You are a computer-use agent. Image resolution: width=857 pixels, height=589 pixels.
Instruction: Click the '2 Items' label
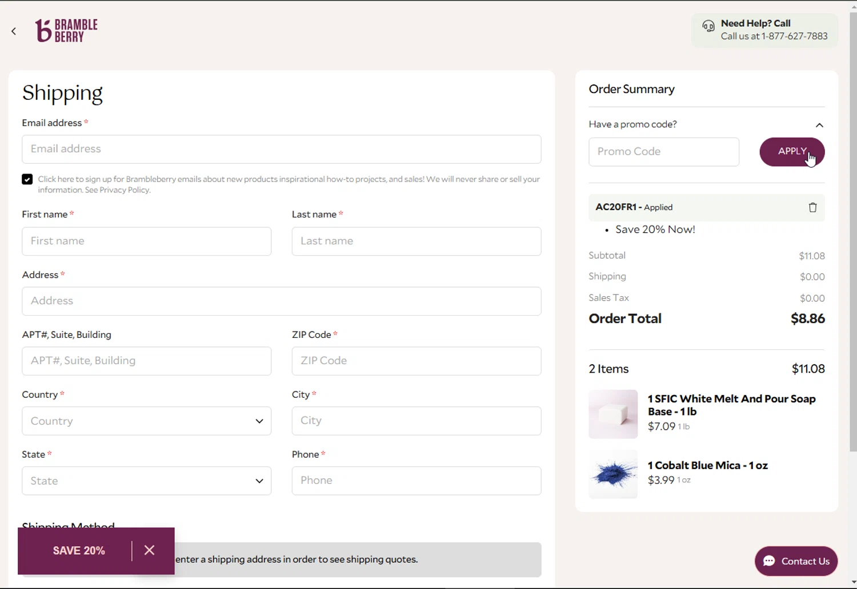608,369
